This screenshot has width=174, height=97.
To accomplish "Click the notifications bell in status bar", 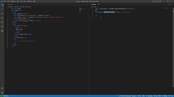I will [x=172, y=96].
